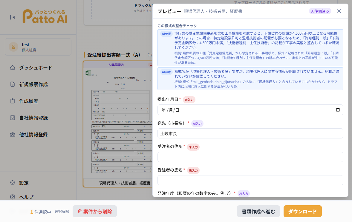This screenshot has height=222, width=352.
Task: Click the AI準備済み badge in preview header
Action: (x=320, y=11)
